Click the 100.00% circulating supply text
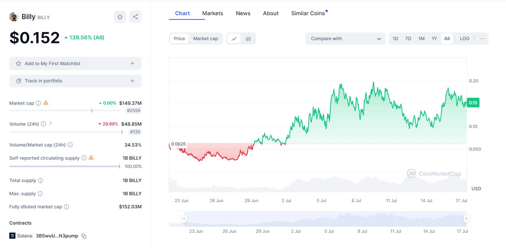Viewport: 506px width, 248px height. (133, 166)
